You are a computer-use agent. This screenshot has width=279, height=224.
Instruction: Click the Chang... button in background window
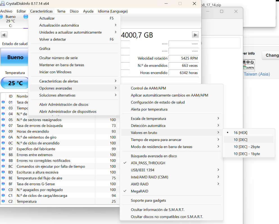tap(271, 55)
